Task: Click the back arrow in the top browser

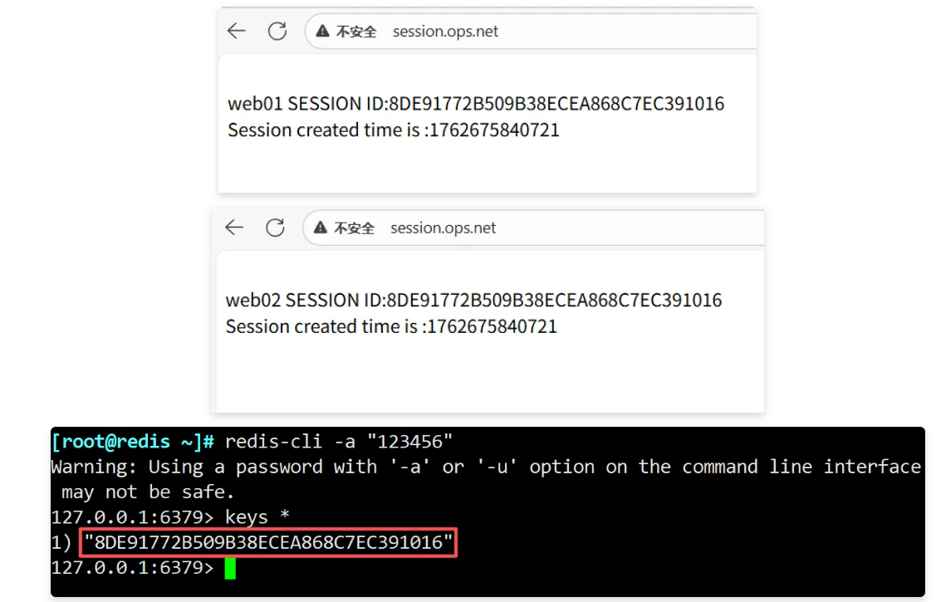Action: pos(237,31)
